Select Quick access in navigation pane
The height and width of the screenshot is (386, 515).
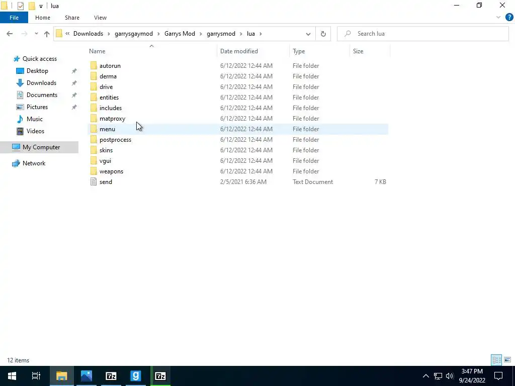pos(39,59)
